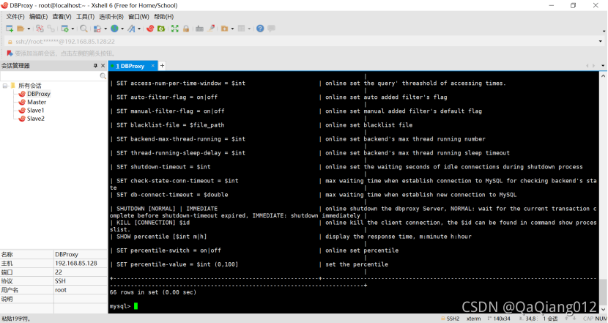Click the SSH protocol value

pos(60,281)
